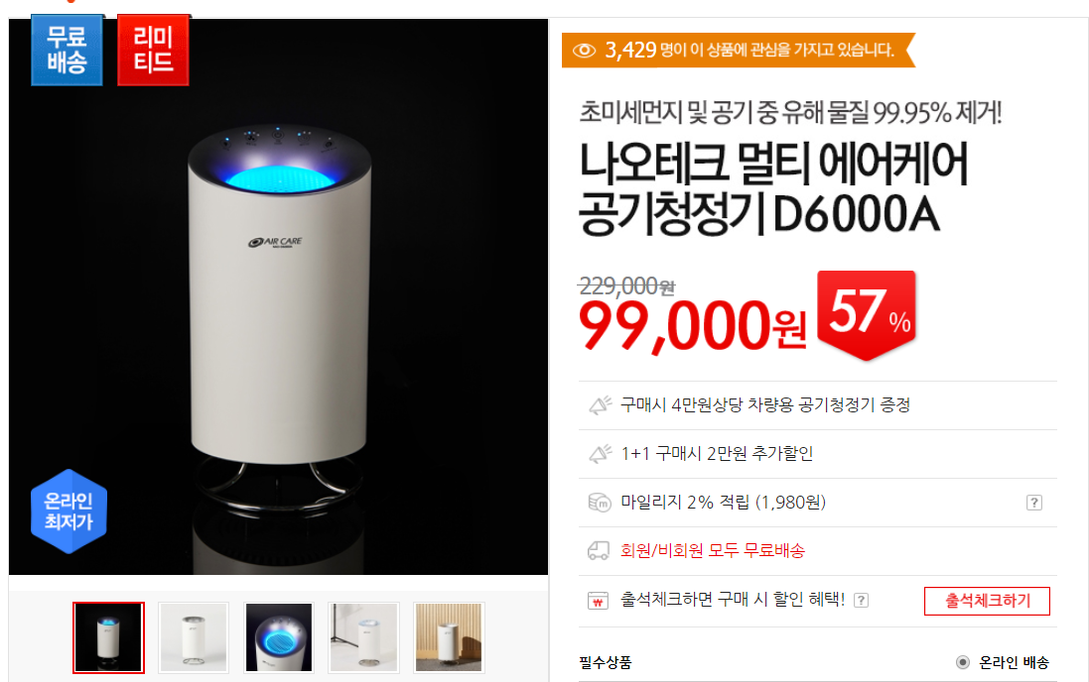Click the eye icon in the orange interest banner
Viewport: 1089px width, 682px height.
click(584, 51)
